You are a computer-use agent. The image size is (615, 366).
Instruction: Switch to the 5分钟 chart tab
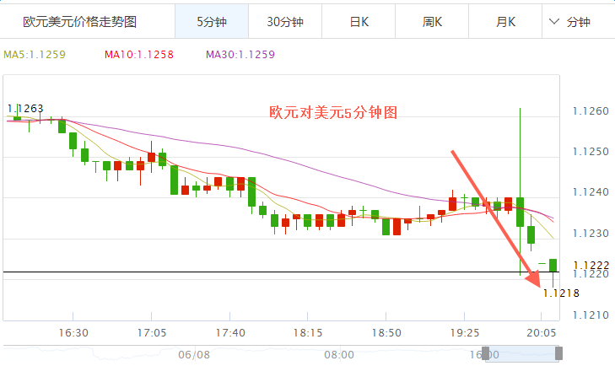coord(212,22)
